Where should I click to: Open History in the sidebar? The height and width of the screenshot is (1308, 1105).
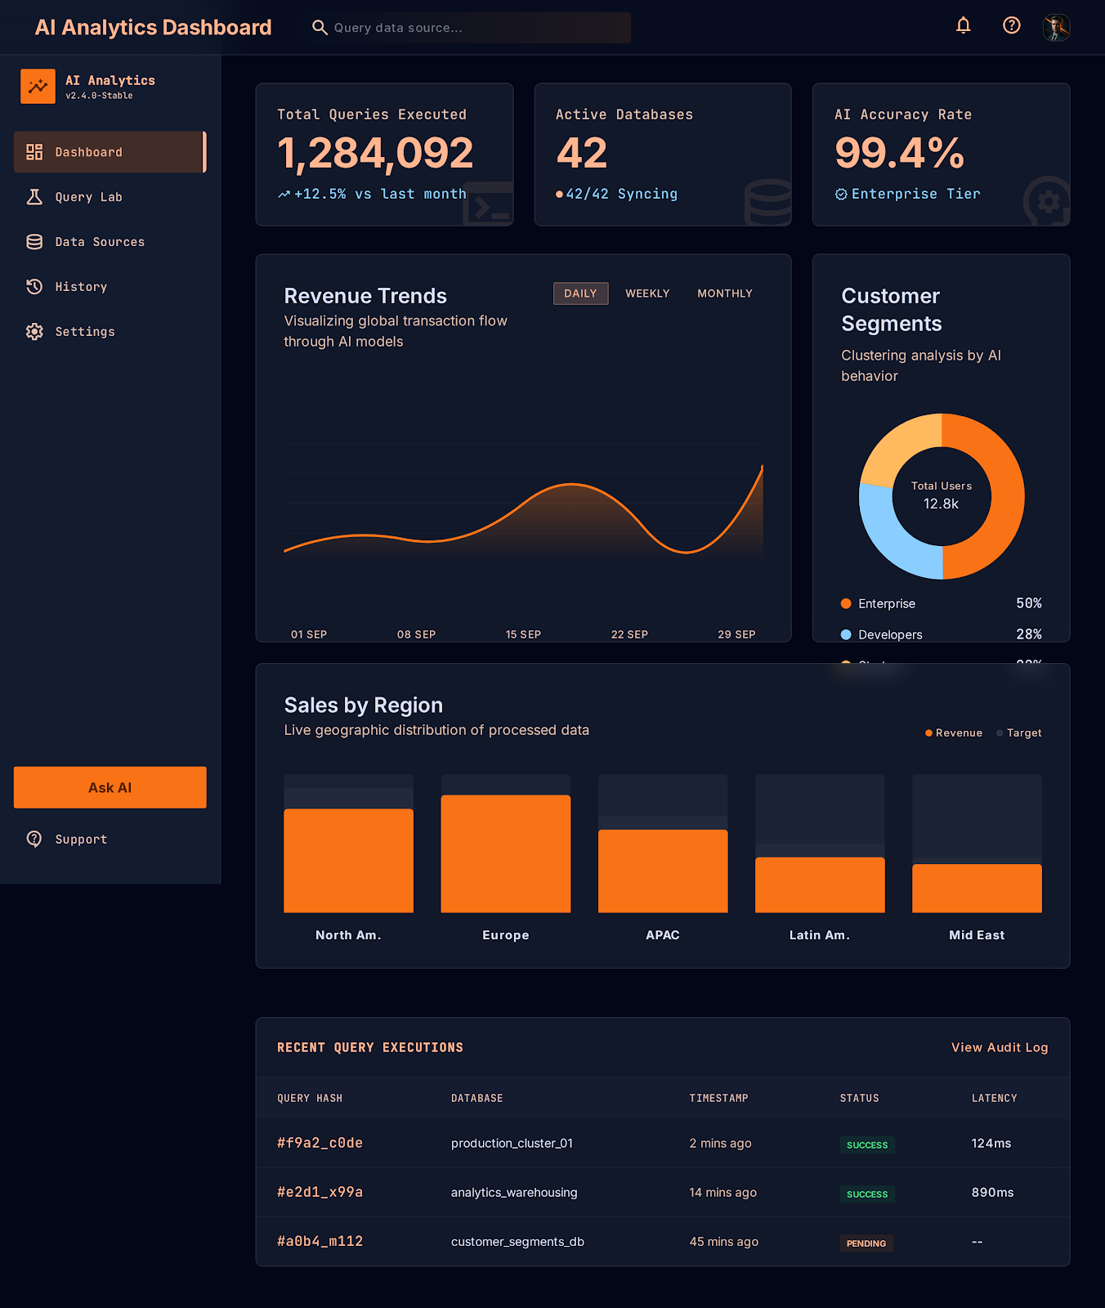tap(110, 287)
